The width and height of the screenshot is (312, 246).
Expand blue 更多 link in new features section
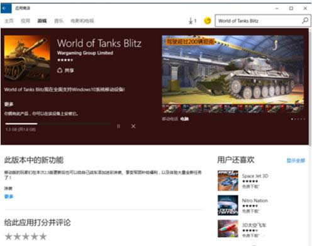(9, 196)
